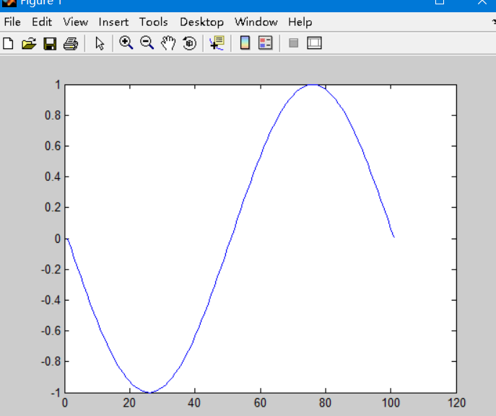Open the Tools menu
The image size is (496, 416).
tap(154, 22)
